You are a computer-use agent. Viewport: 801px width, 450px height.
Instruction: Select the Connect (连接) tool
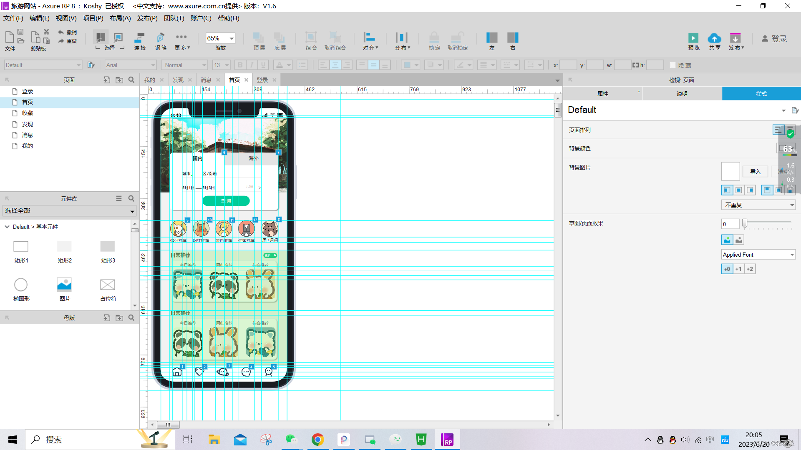pyautogui.click(x=139, y=38)
